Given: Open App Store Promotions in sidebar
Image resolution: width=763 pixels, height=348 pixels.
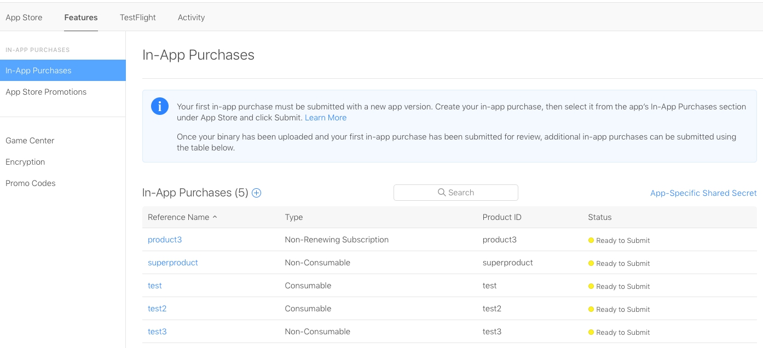Looking at the screenshot, I should [x=46, y=92].
